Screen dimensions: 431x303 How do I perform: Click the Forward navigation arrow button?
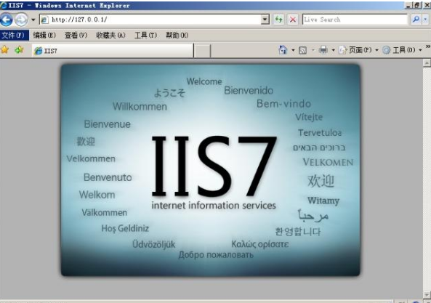(x=21, y=20)
